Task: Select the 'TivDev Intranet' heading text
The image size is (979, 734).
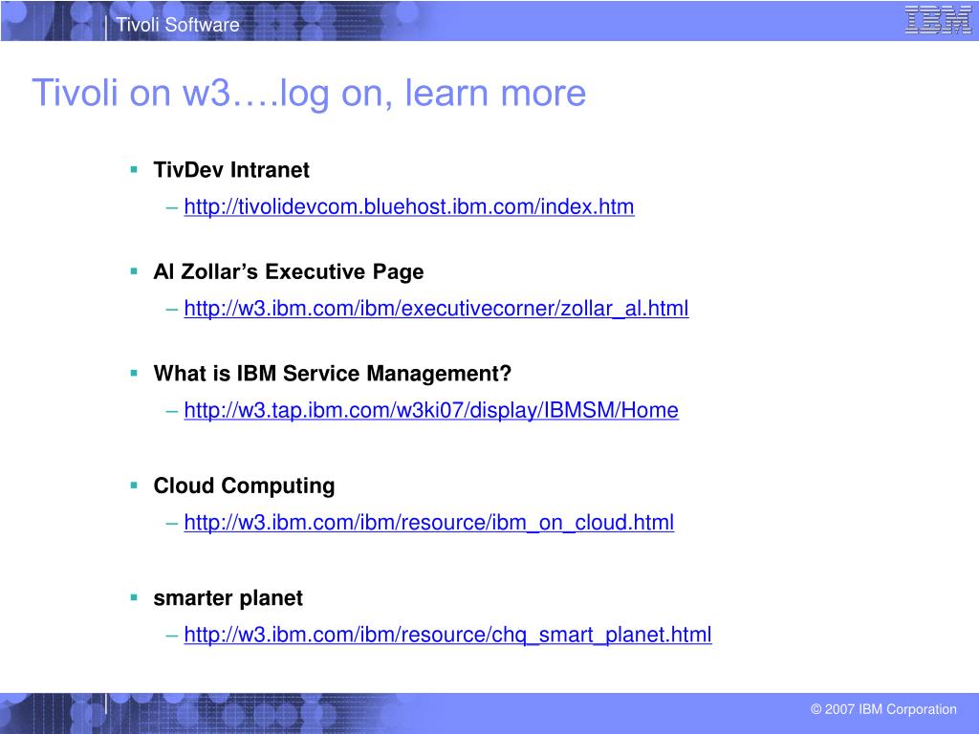Action: [x=231, y=170]
